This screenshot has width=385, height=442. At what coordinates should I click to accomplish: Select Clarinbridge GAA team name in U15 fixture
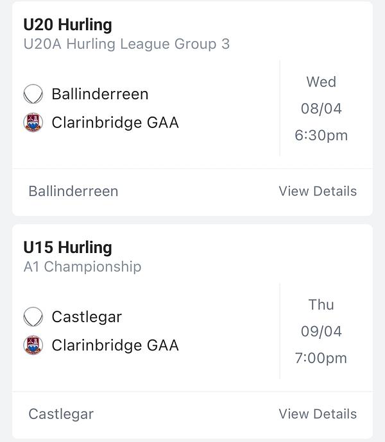(x=115, y=345)
